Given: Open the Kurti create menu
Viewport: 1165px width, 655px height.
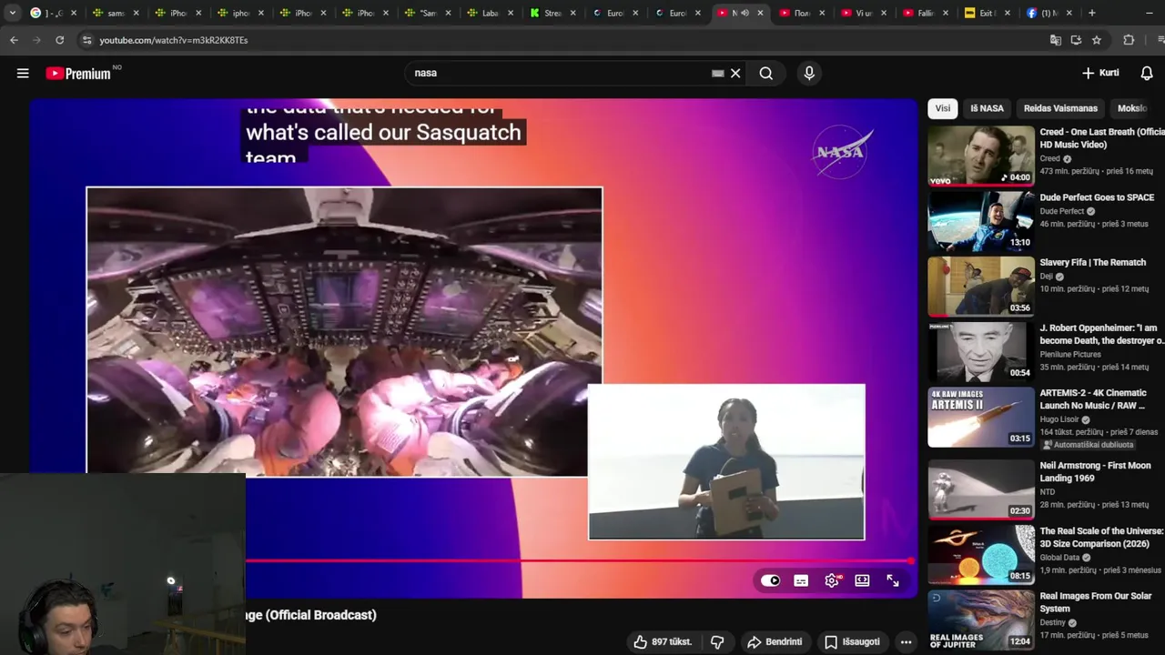Looking at the screenshot, I should click(x=1100, y=73).
